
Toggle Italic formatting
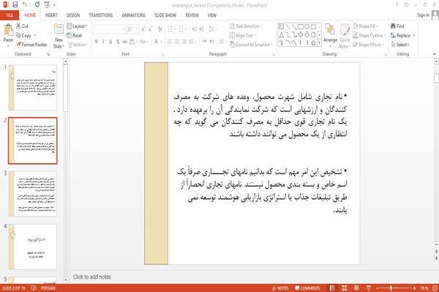(103, 42)
